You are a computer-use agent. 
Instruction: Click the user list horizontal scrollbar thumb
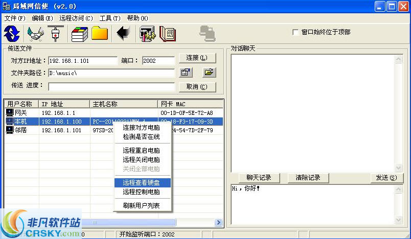click(128, 223)
